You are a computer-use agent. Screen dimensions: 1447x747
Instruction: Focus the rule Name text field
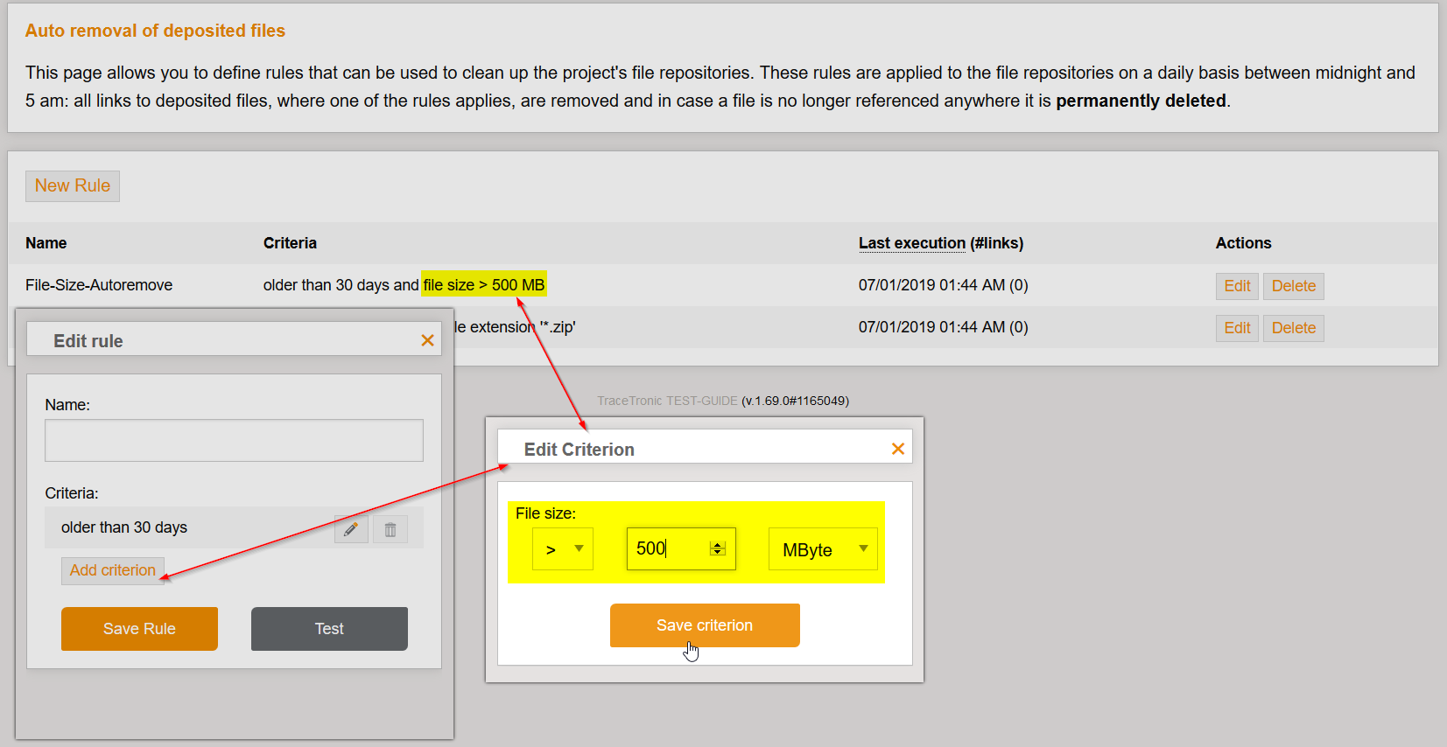[234, 440]
